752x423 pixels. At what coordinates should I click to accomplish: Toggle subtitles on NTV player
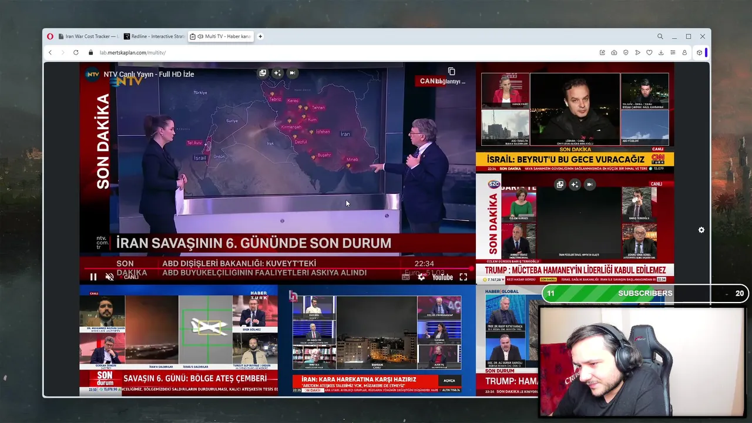[405, 277]
